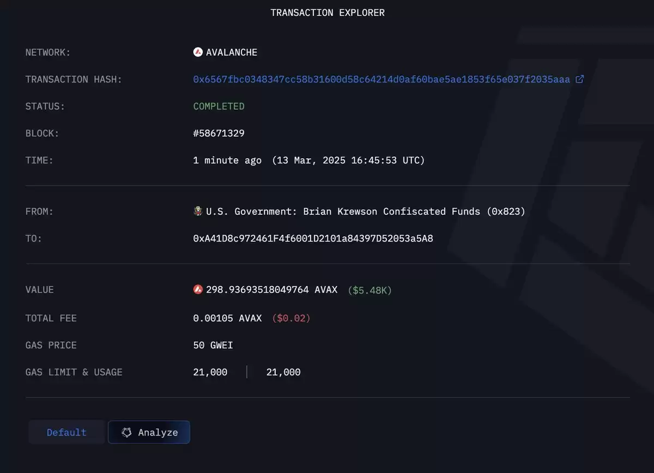The image size is (654, 473).
Task: Open the transaction hash link 0x6567fbc…
Action: coord(381,80)
